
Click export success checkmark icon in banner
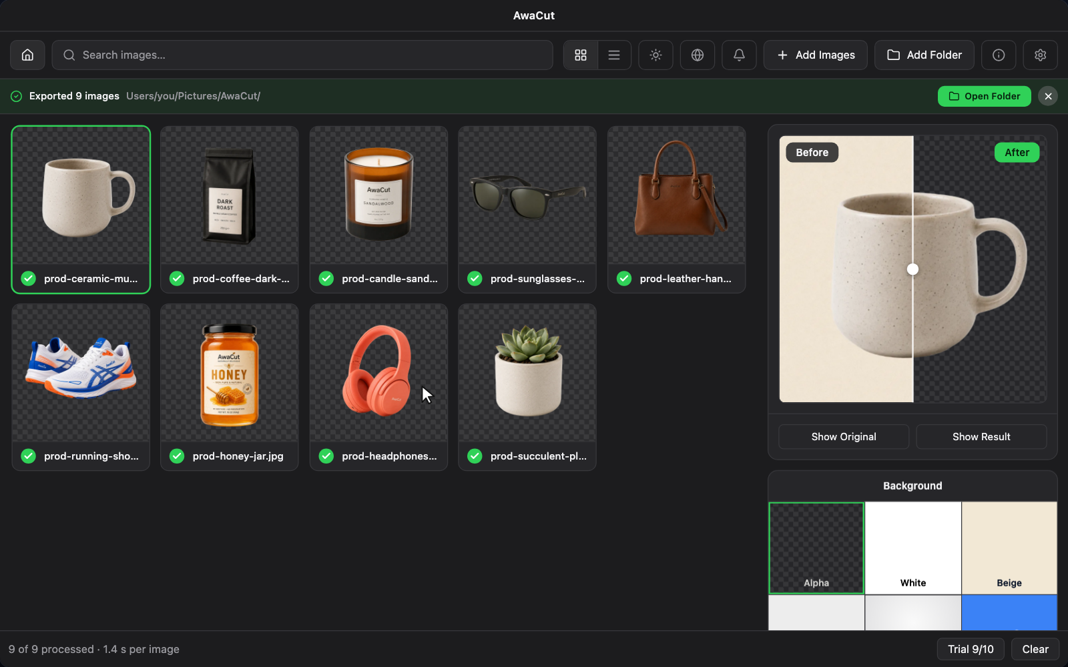pos(16,96)
